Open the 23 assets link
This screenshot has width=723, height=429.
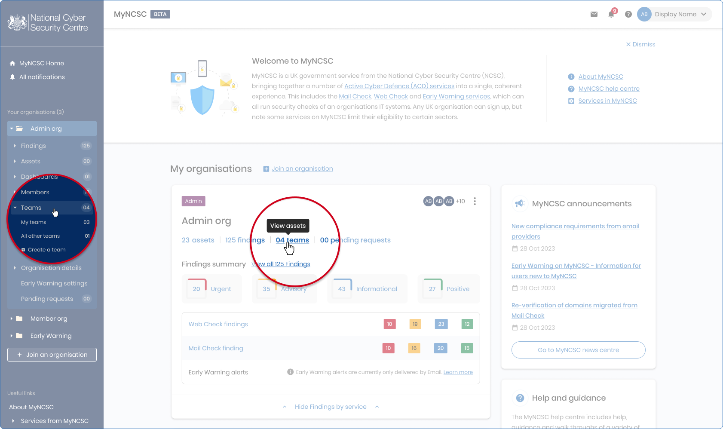(198, 240)
